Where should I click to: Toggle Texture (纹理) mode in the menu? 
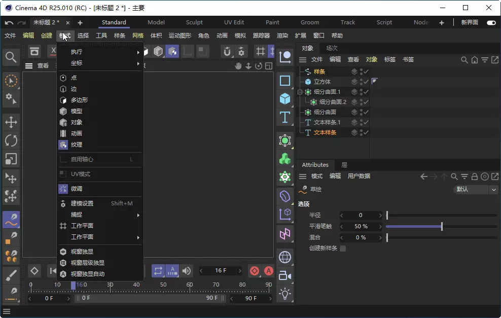click(x=100, y=145)
